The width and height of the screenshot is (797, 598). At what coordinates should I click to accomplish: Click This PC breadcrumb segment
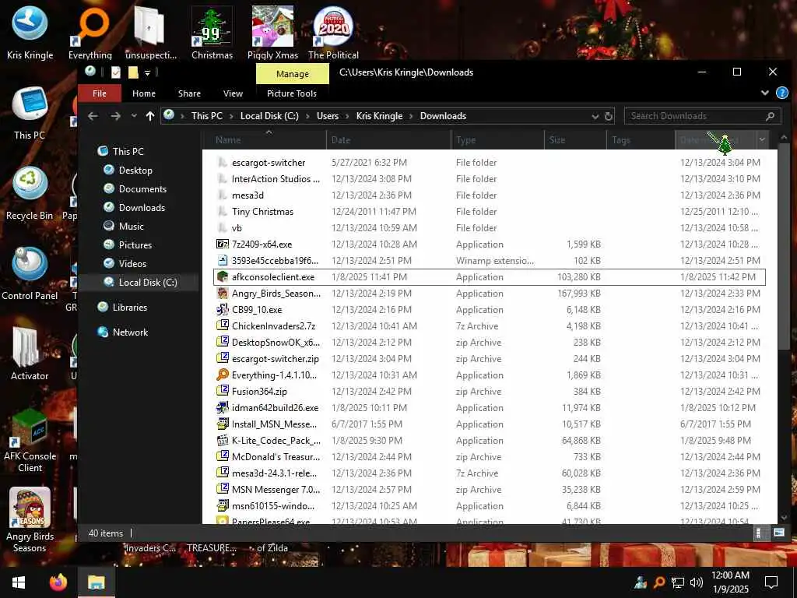(x=207, y=116)
